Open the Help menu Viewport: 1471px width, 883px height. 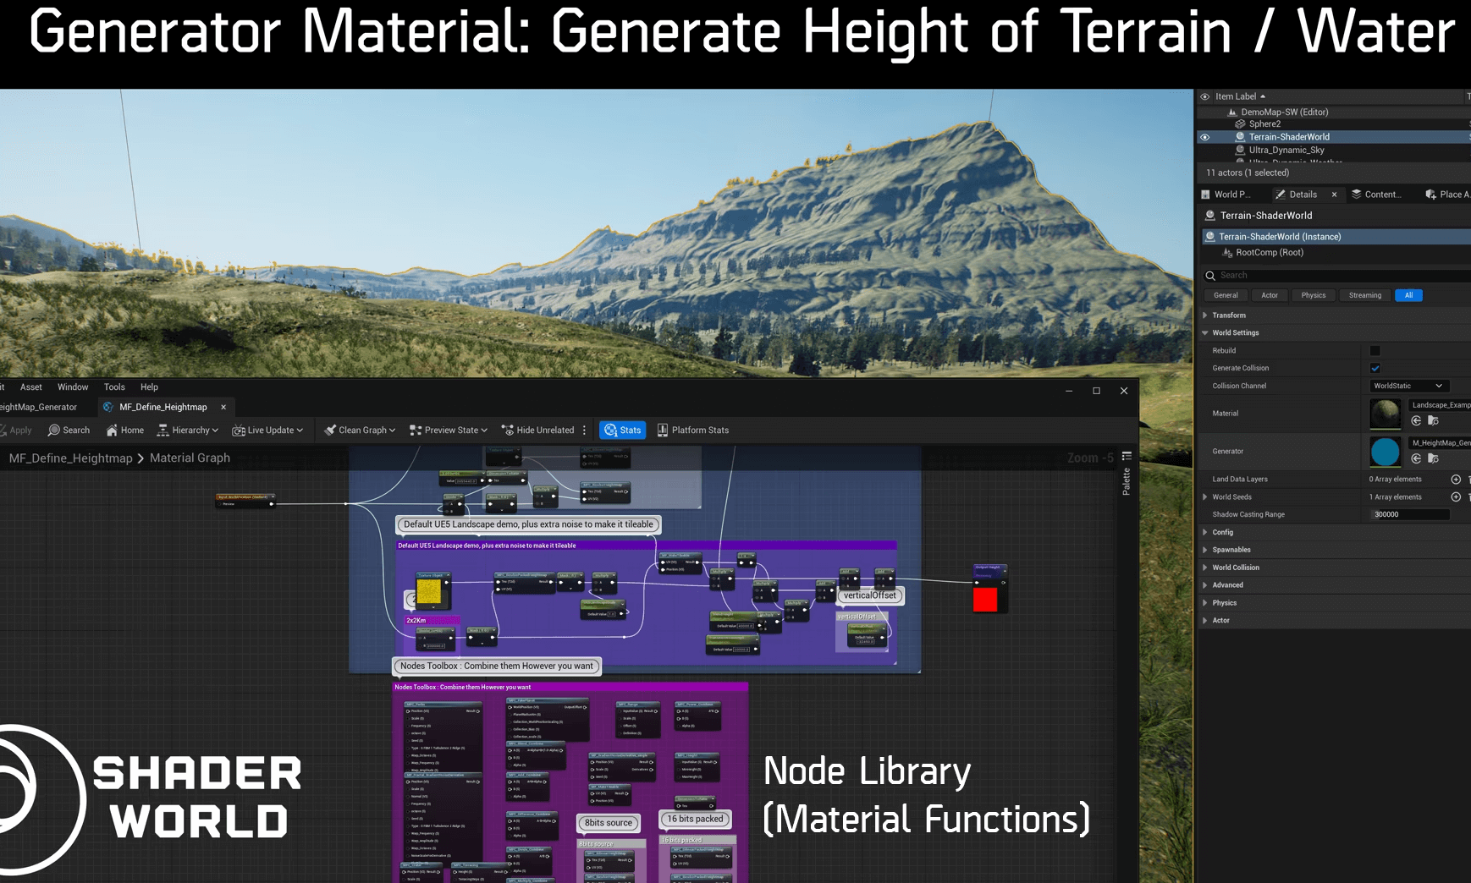(x=149, y=387)
